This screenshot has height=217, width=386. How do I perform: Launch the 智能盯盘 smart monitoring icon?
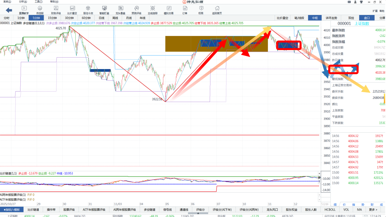pos(104,10)
